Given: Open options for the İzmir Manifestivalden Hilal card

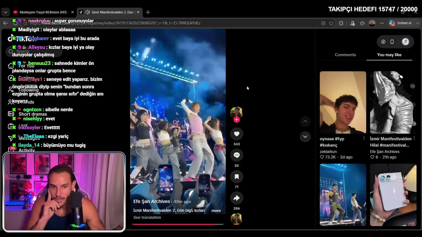Looking at the screenshot, I should pos(414,138).
